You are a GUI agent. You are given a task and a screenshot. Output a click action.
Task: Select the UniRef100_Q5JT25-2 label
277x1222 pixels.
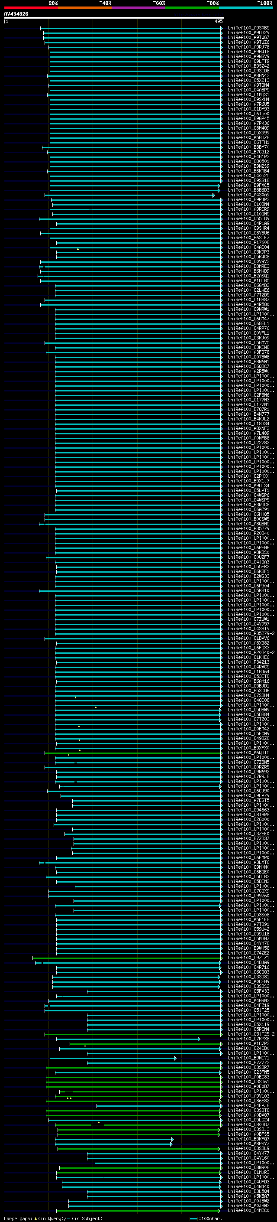[x=251, y=1034]
